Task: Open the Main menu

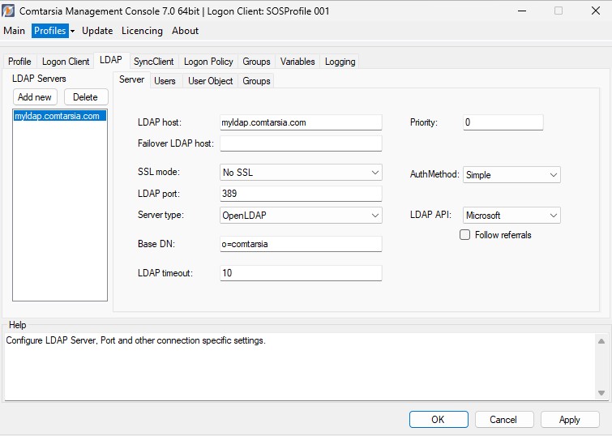Action: [14, 31]
